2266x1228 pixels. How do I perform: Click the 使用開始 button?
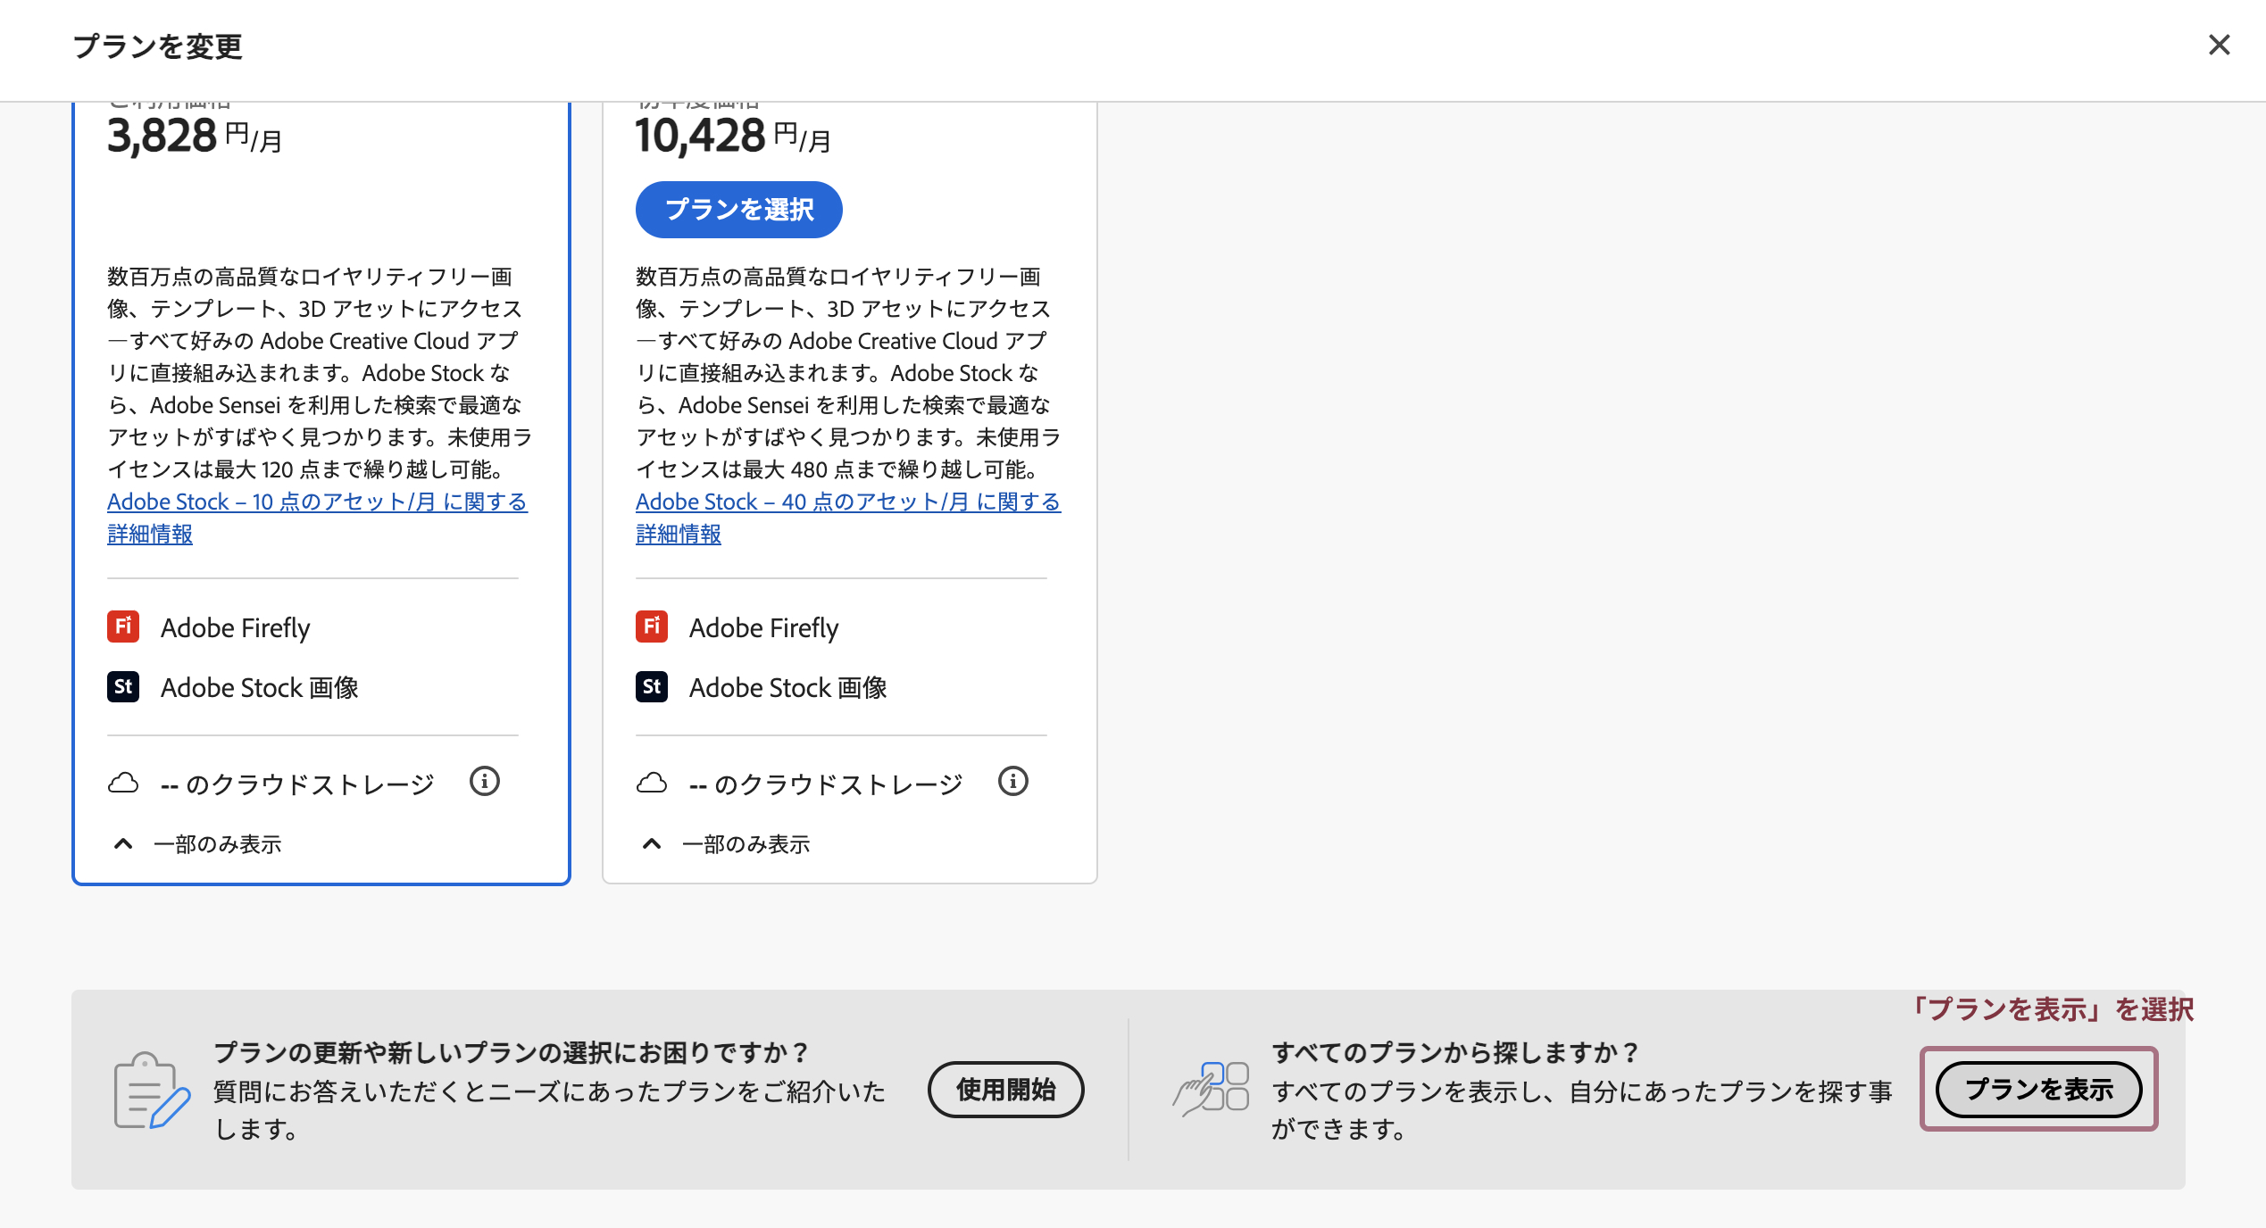tap(1006, 1090)
